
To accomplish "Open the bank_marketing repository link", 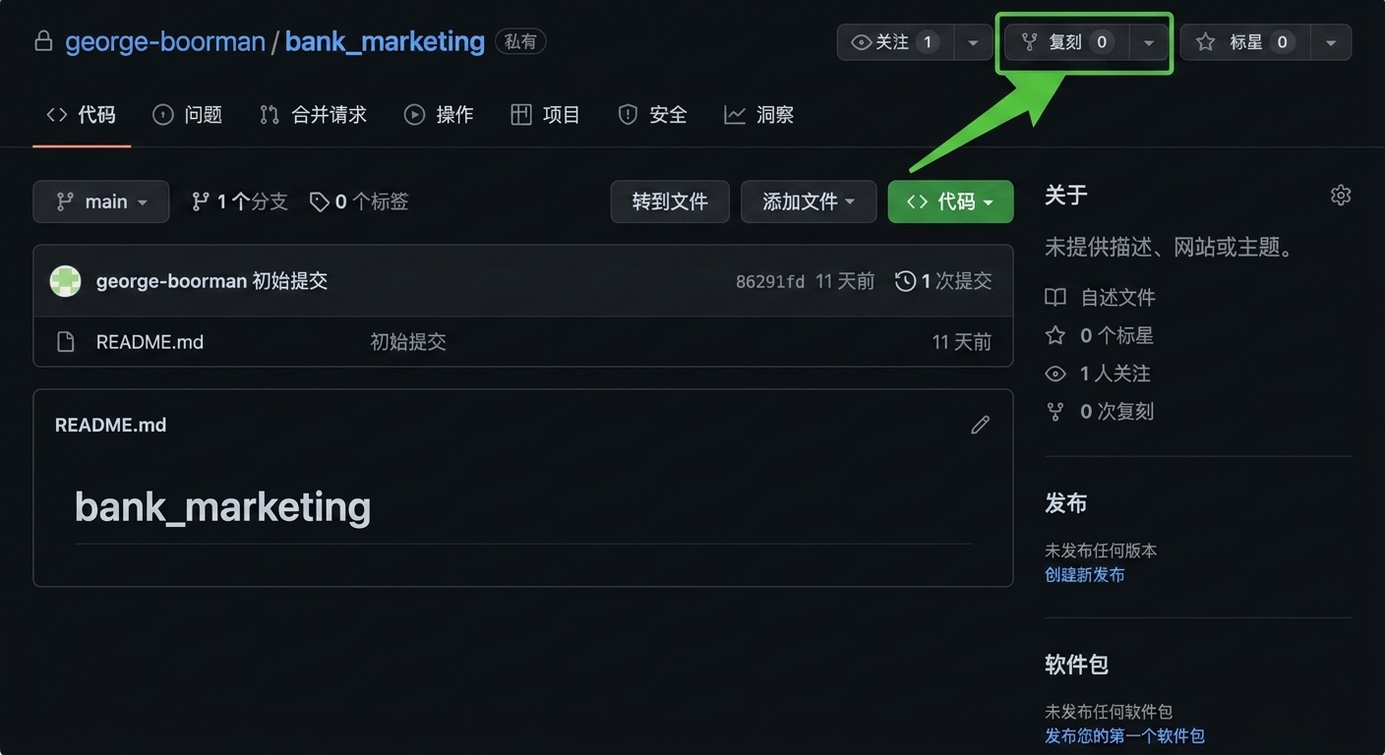I will pos(385,41).
